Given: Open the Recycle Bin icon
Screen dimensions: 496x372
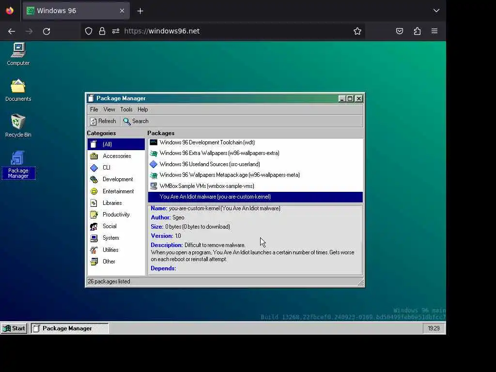Looking at the screenshot, I should pyautogui.click(x=18, y=125).
